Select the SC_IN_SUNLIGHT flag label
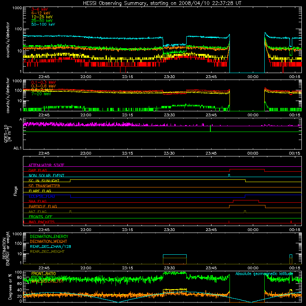The image size is (306, 306). (44, 181)
